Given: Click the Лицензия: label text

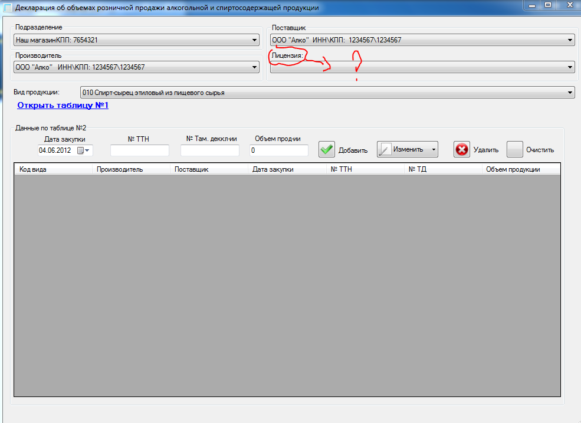Looking at the screenshot, I should 287,55.
